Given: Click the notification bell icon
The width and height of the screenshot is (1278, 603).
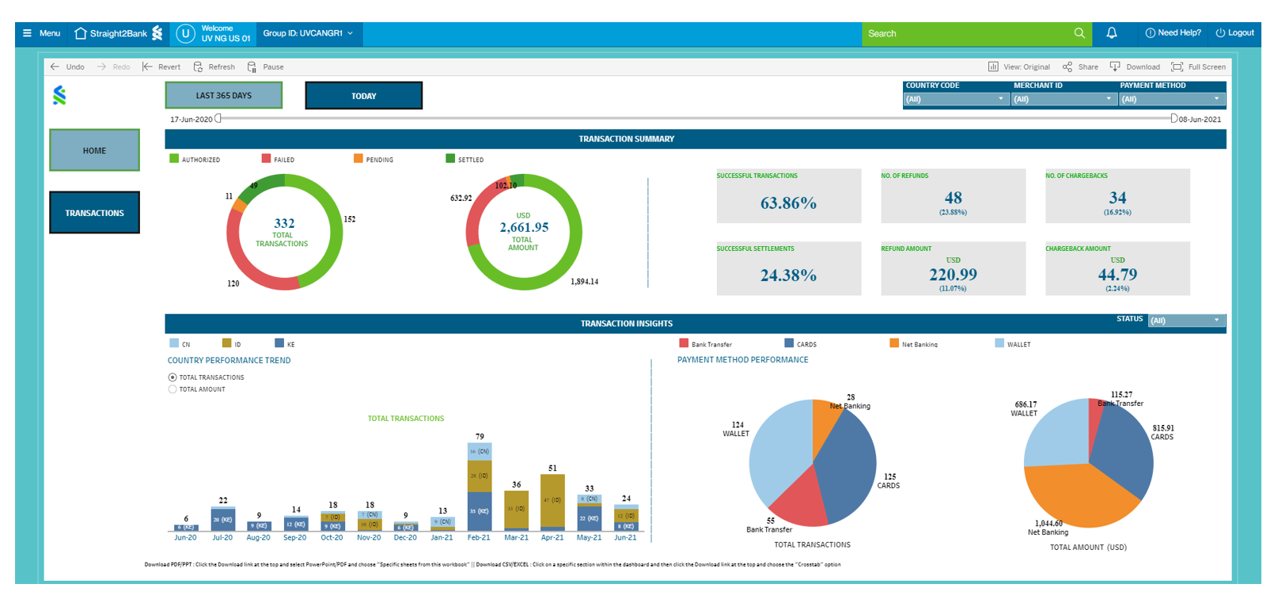Looking at the screenshot, I should 1111,33.
